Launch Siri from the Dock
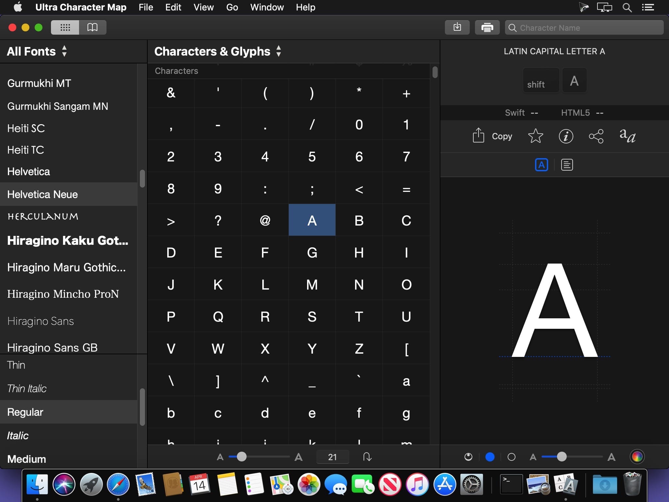 (64, 484)
